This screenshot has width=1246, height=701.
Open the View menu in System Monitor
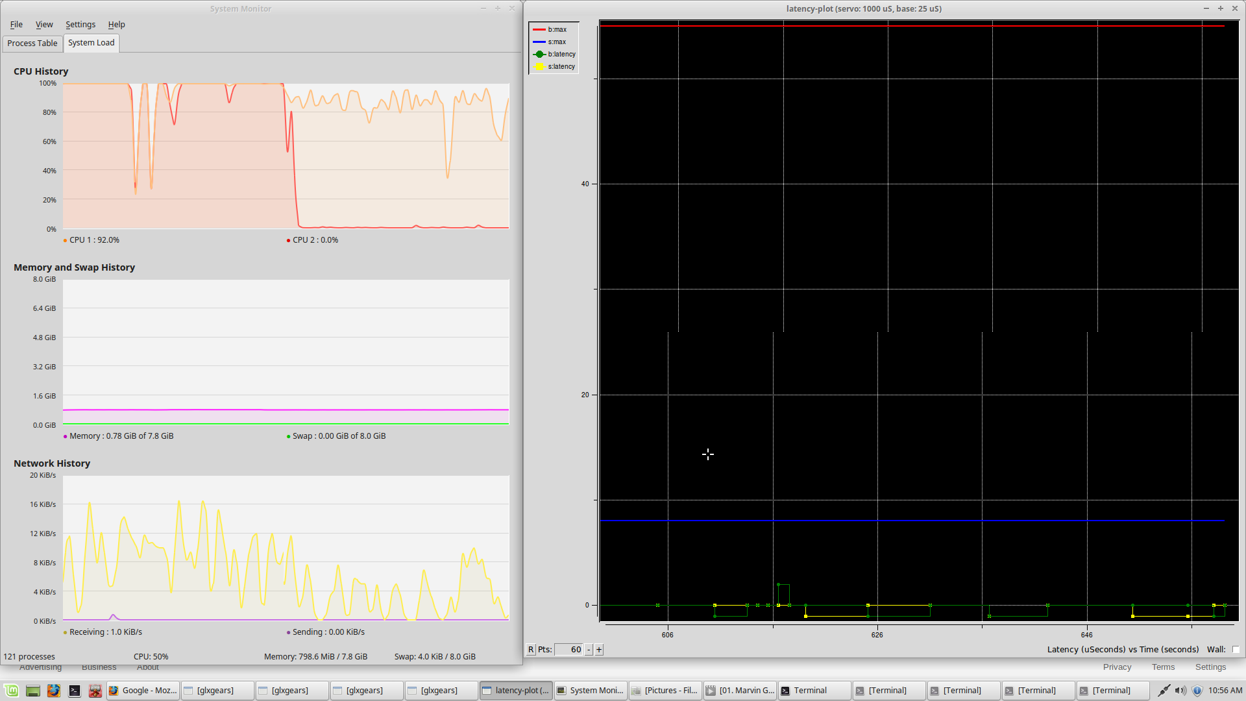pos(44,25)
